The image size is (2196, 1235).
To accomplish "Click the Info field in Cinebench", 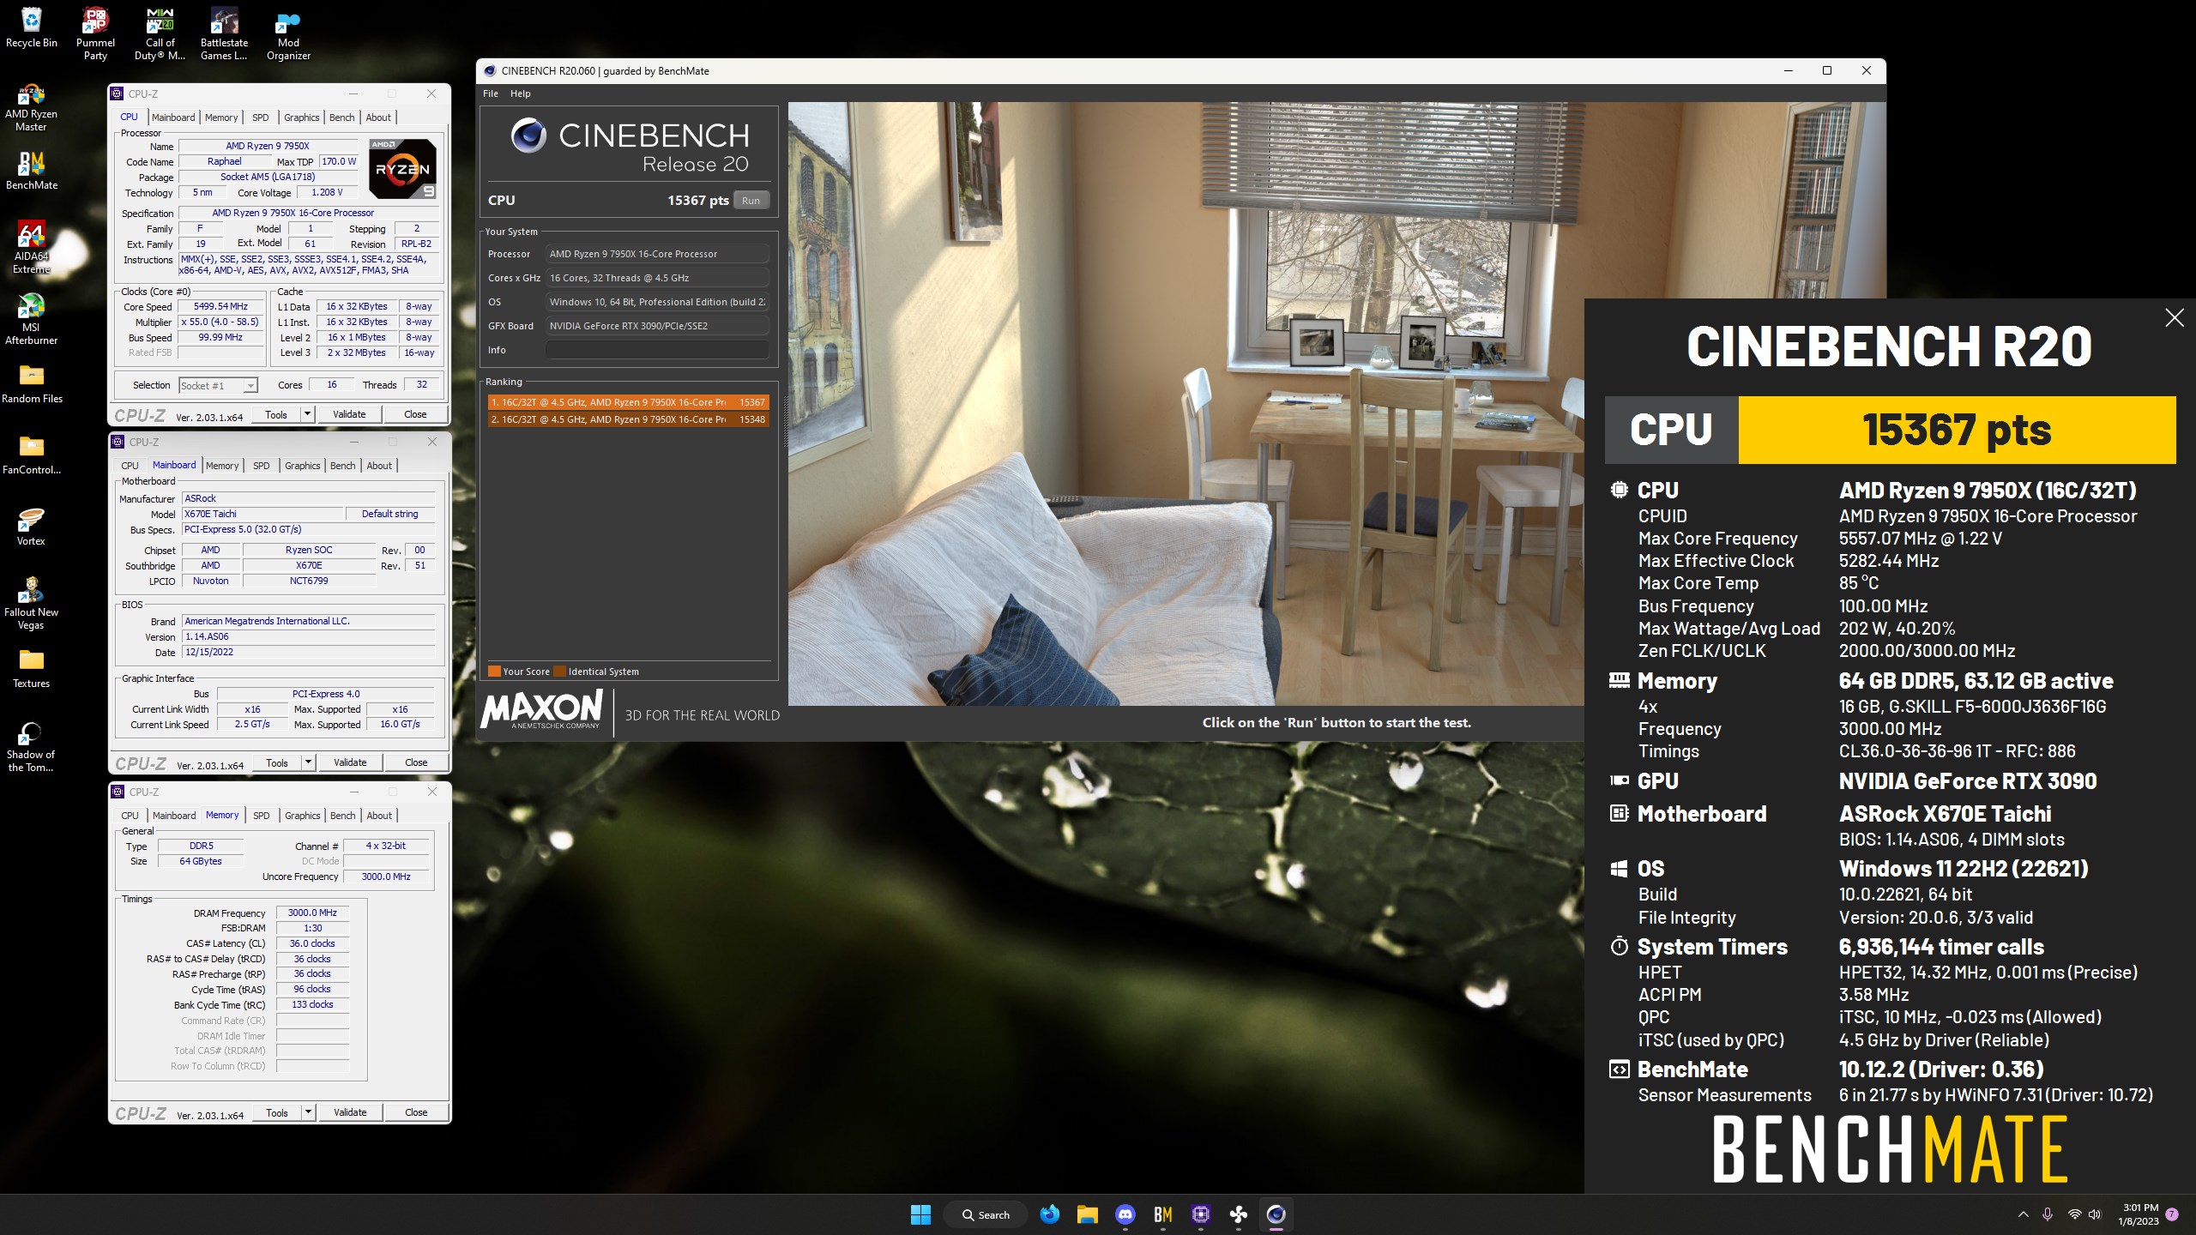I will [657, 350].
